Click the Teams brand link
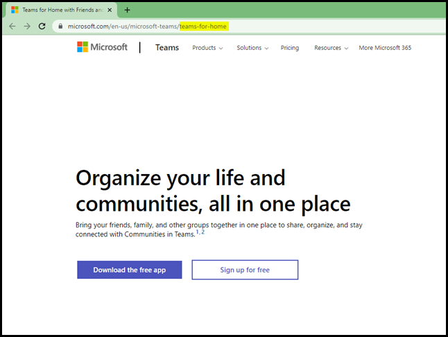 pos(167,48)
